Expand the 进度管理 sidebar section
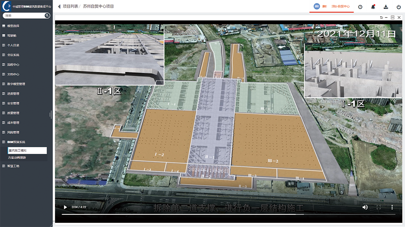This screenshot has height=227, width=405. 13,94
